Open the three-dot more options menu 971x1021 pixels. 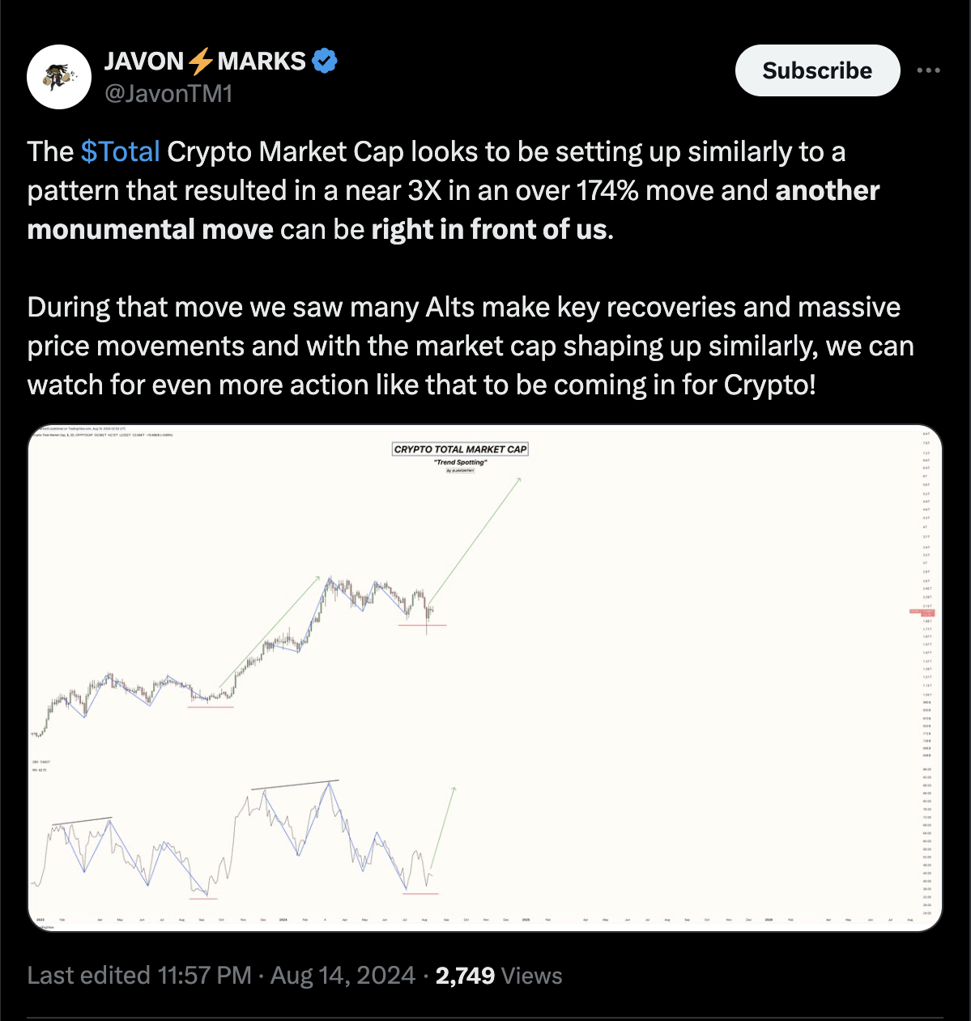click(x=928, y=70)
